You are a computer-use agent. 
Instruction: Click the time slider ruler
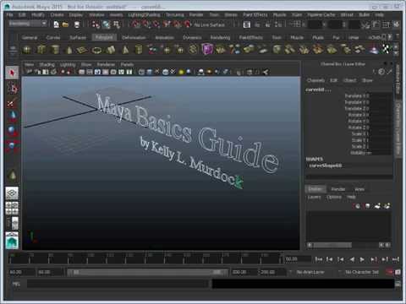pos(145,258)
